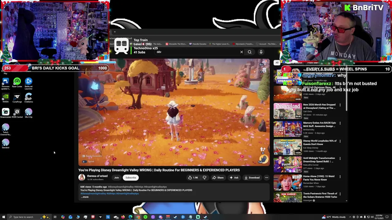This screenshot has width=392, height=220.
Task: Open Standard desktop shortcut
Action: pos(6,144)
